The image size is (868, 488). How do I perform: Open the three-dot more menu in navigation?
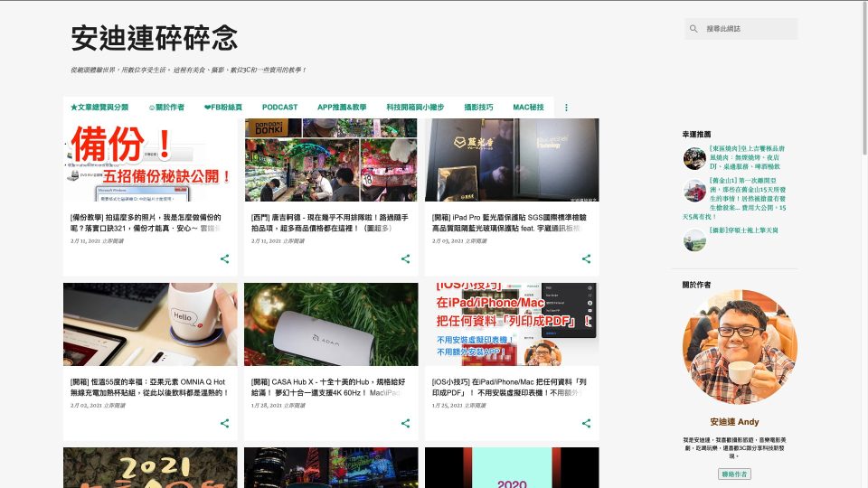click(x=566, y=108)
